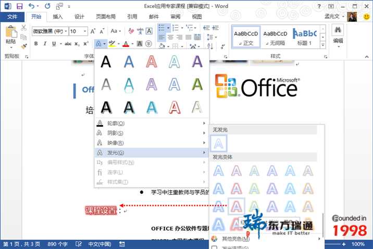Viewport: 373px width, 249px height.
Task: Click the macro recording icon in status bar
Action: [122, 244]
